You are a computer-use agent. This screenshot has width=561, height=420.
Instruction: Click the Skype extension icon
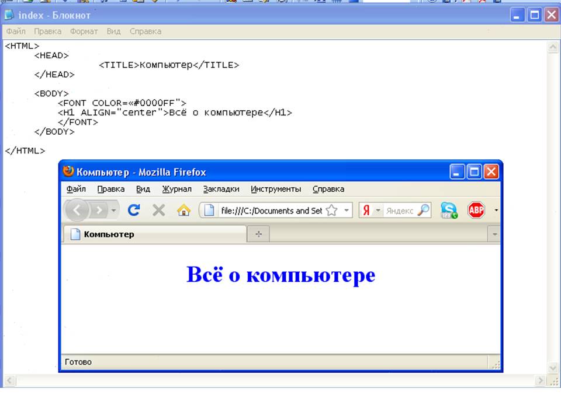click(449, 211)
